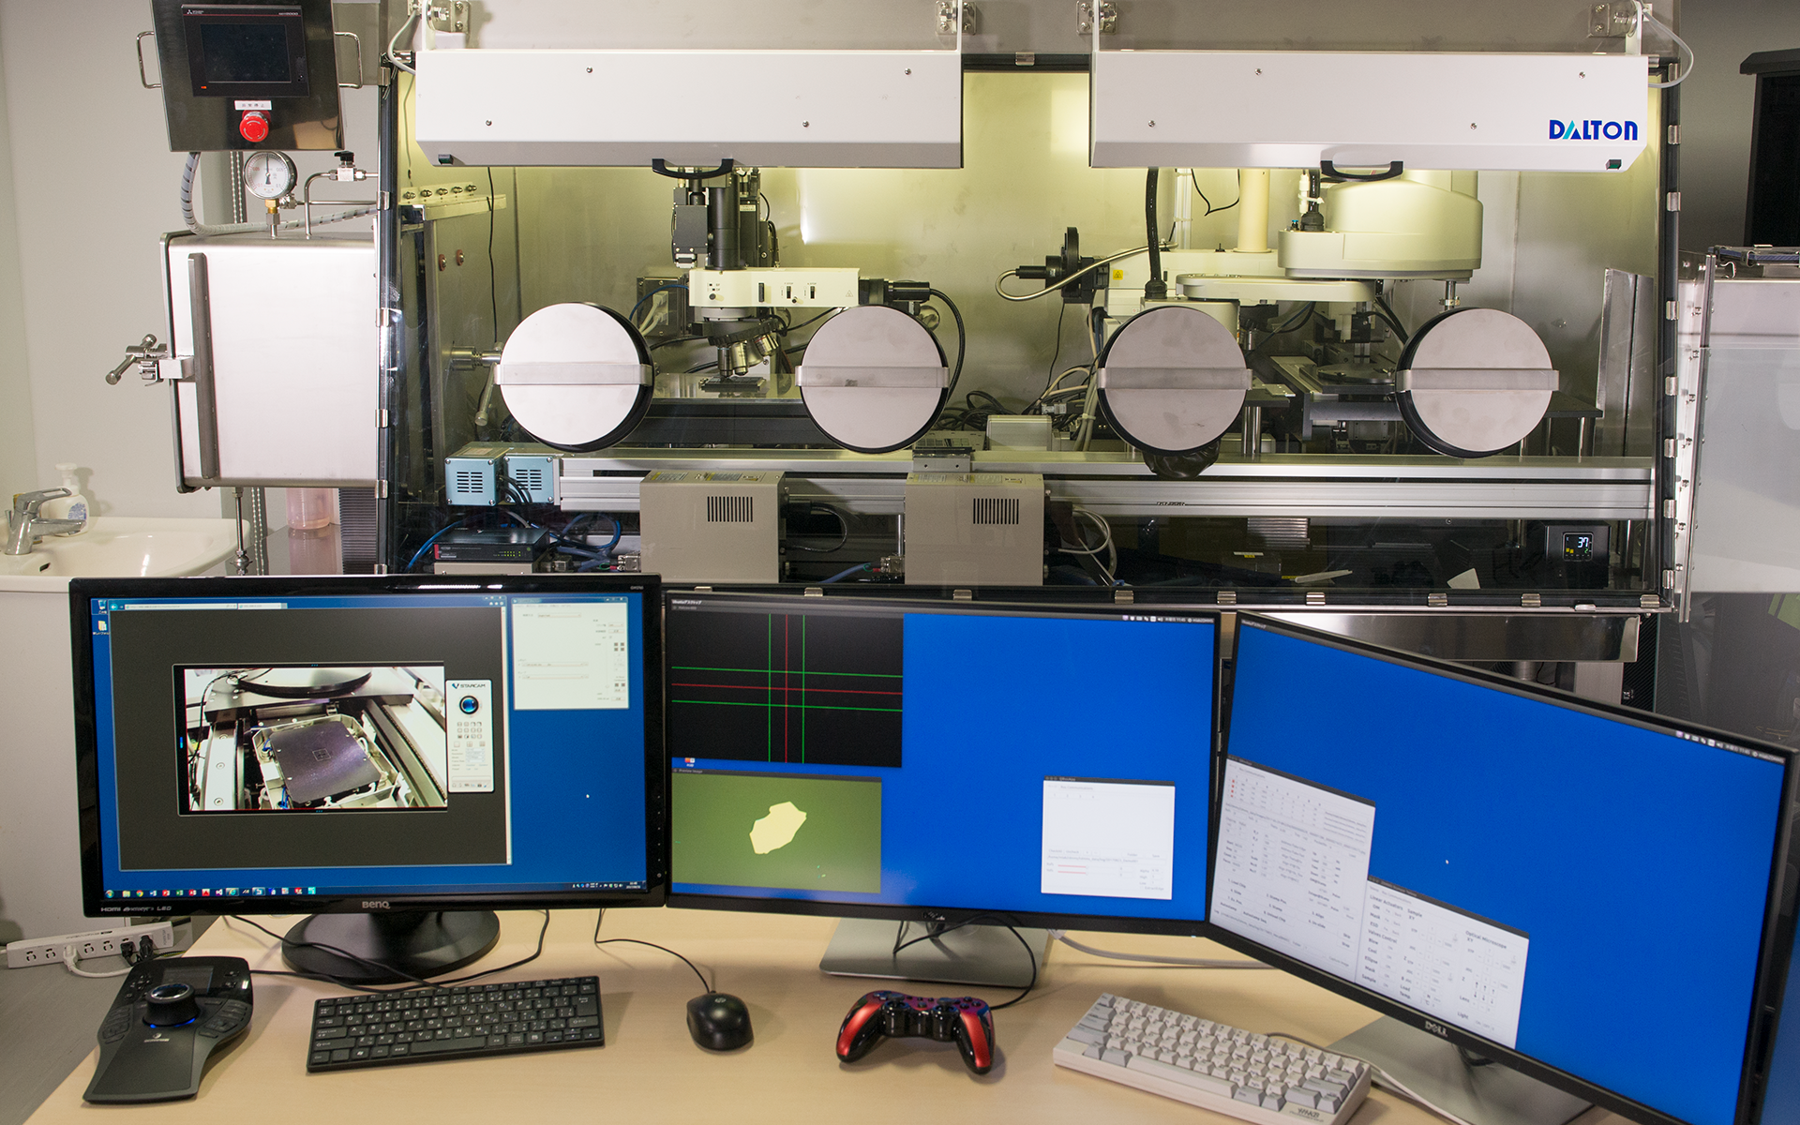Click the file path field in the QtRosApp window
The width and height of the screenshot is (1800, 1125).
coord(1106,860)
